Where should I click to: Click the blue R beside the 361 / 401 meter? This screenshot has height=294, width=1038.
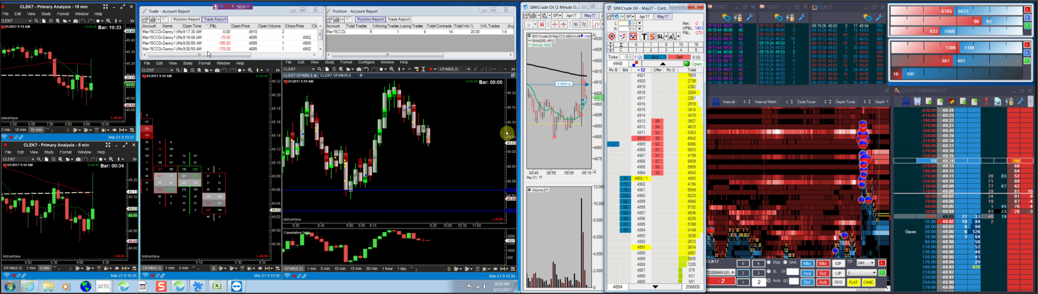[x=1027, y=53]
